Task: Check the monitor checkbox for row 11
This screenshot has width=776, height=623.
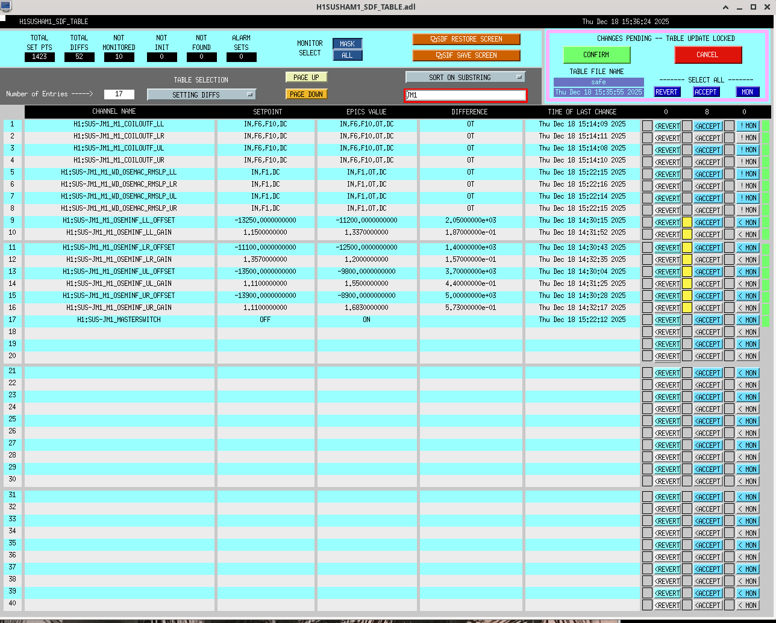Action: coord(729,247)
